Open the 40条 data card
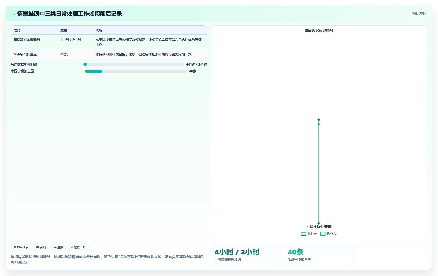438x276 pixels. tap(319, 255)
